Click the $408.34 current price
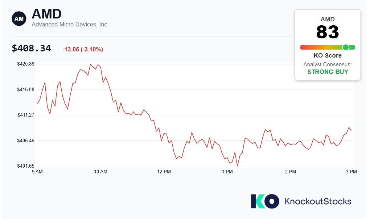Image resolution: width=370 pixels, height=219 pixels. (32, 48)
